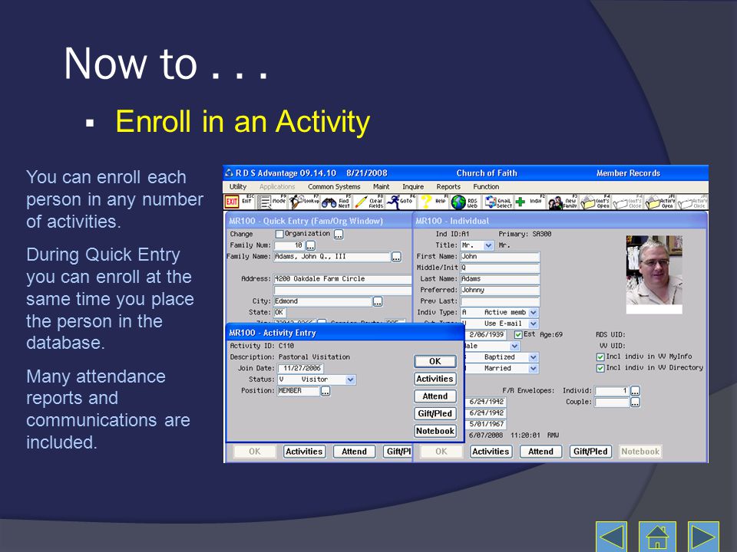Click Attend button in Quick Entry window

(x=354, y=452)
